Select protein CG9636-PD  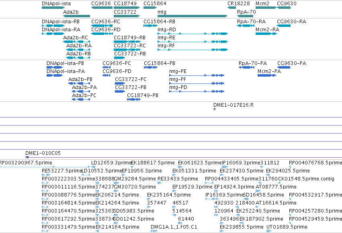click(117, 71)
